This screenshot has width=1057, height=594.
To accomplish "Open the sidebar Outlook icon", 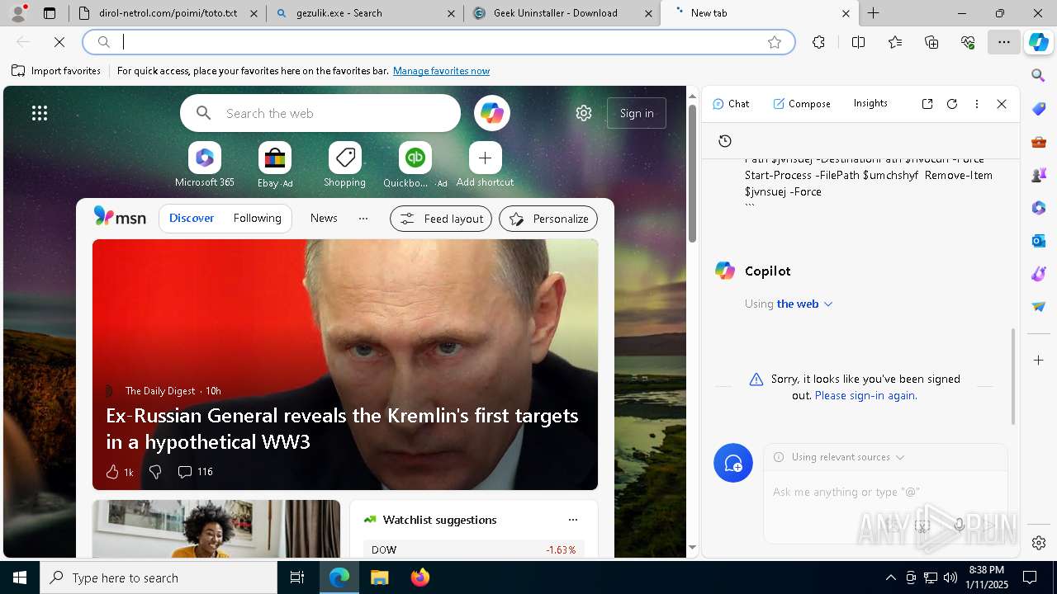I will point(1039,241).
